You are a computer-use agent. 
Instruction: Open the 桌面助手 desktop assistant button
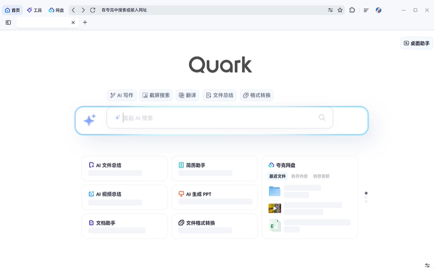click(x=417, y=43)
